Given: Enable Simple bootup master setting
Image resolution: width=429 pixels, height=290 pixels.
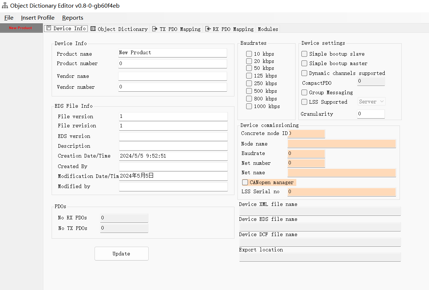Looking at the screenshot, I should tap(304, 63).
